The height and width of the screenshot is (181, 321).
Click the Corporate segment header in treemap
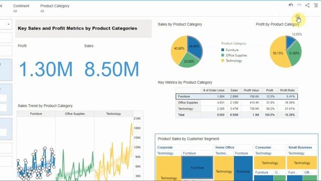pyautogui.click(x=165, y=147)
